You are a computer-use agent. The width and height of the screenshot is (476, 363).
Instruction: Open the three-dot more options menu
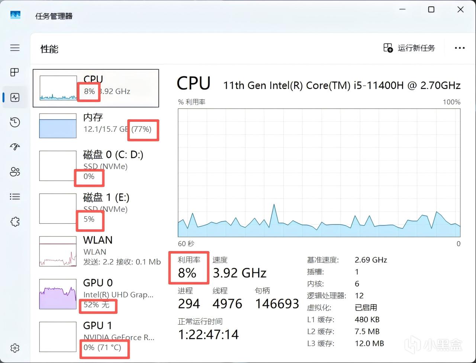pyautogui.click(x=460, y=48)
